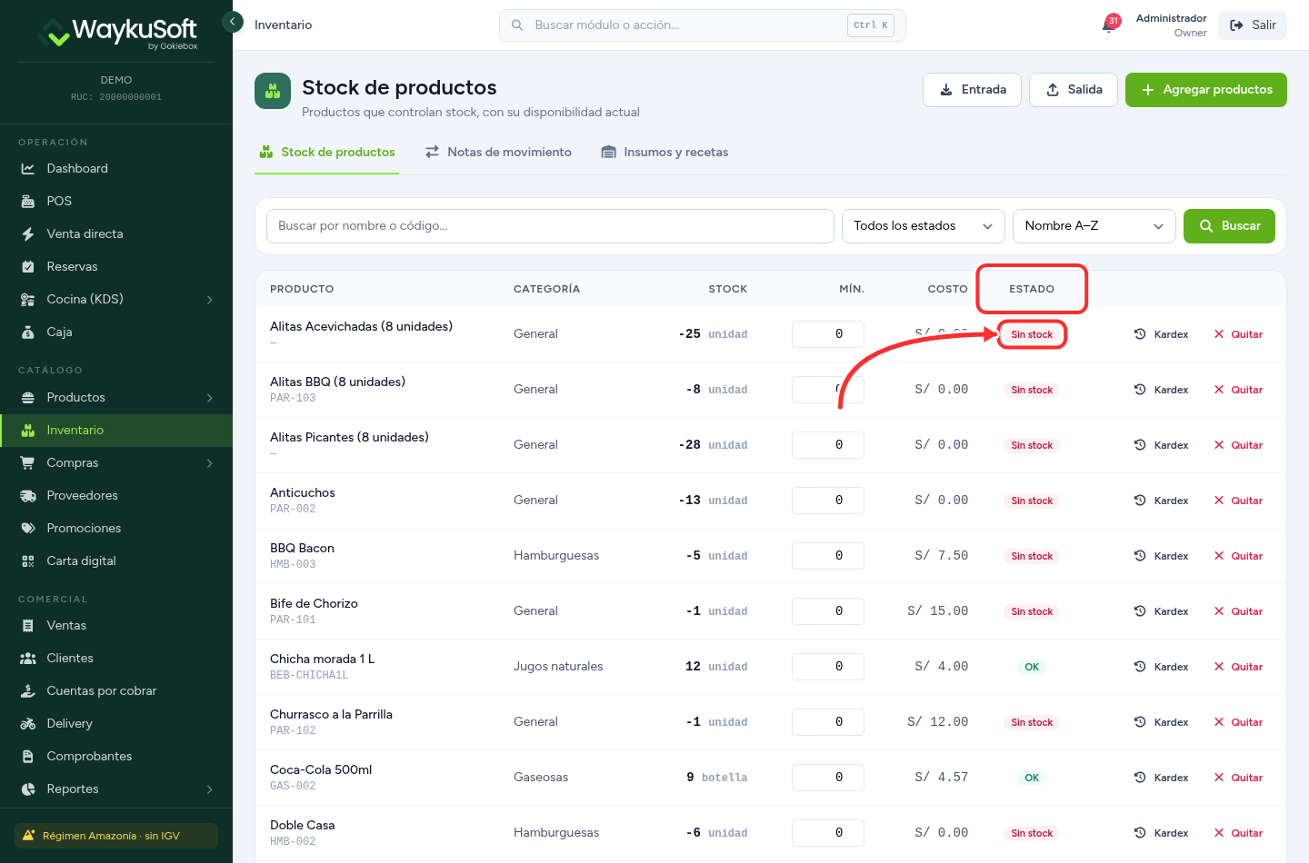This screenshot has width=1309, height=863.
Task: Open notifications bell with 31 badge
Action: coord(1109,25)
